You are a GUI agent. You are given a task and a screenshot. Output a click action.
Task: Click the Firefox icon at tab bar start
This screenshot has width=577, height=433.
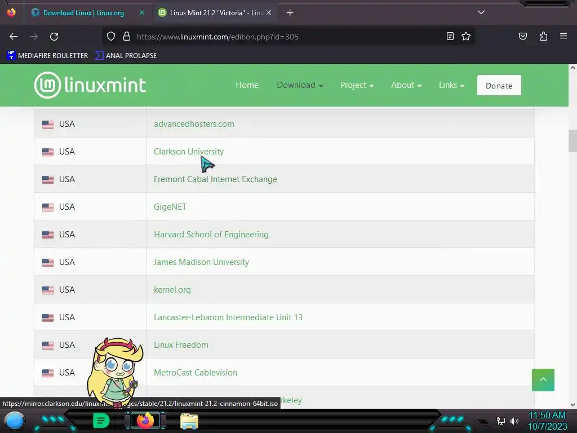[11, 12]
